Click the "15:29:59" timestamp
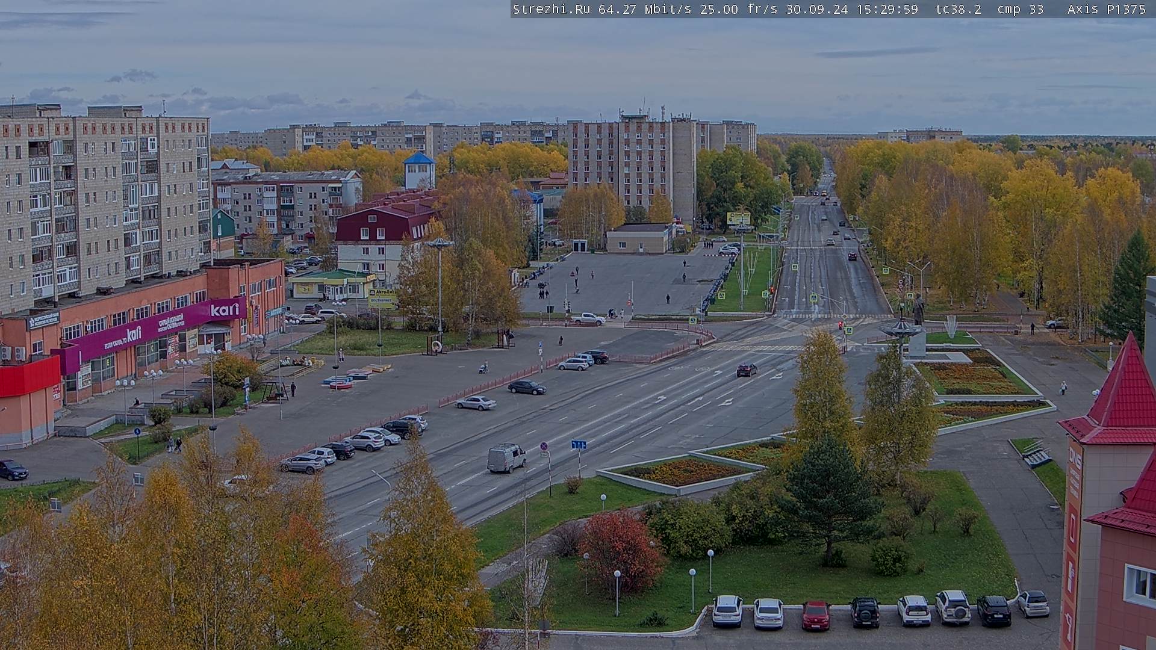1156x650 pixels. coord(887,9)
